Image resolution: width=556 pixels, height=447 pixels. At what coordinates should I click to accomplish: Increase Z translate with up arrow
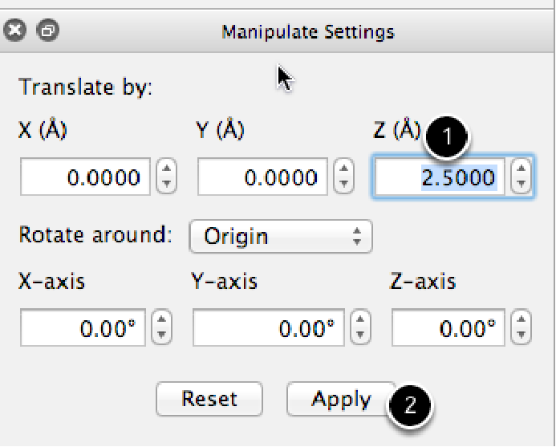(x=522, y=169)
